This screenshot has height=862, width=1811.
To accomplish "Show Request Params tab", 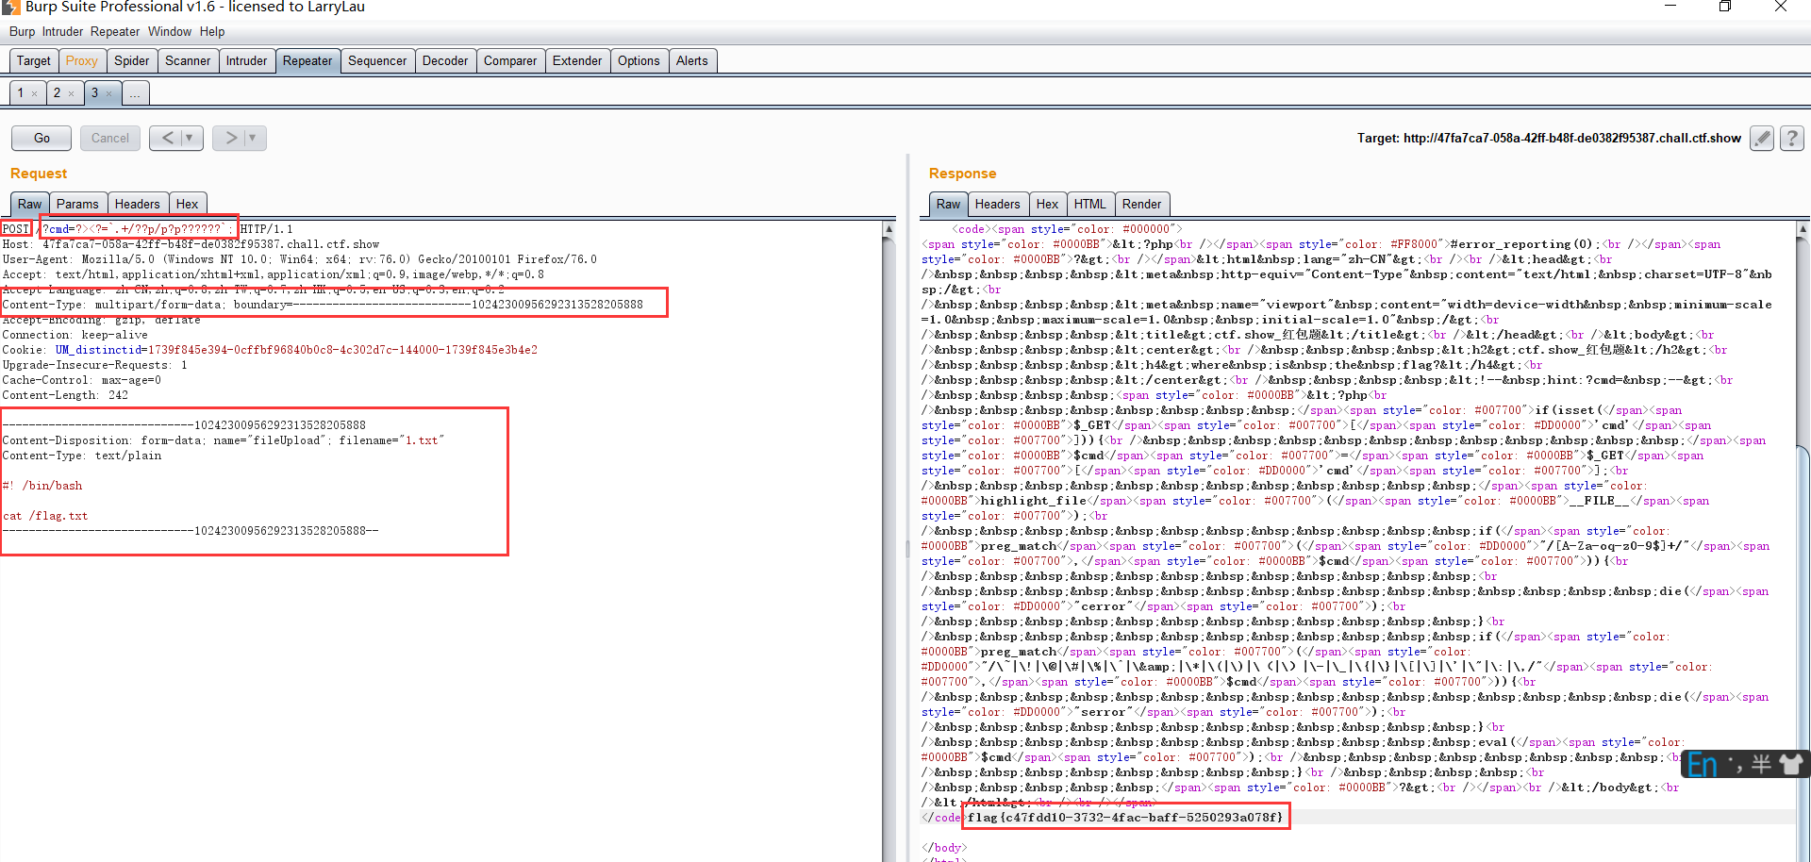I will [x=77, y=204].
